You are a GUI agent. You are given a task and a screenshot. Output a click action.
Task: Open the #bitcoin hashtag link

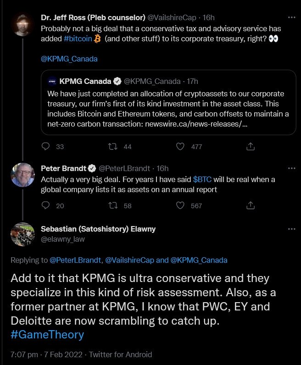tap(78, 39)
